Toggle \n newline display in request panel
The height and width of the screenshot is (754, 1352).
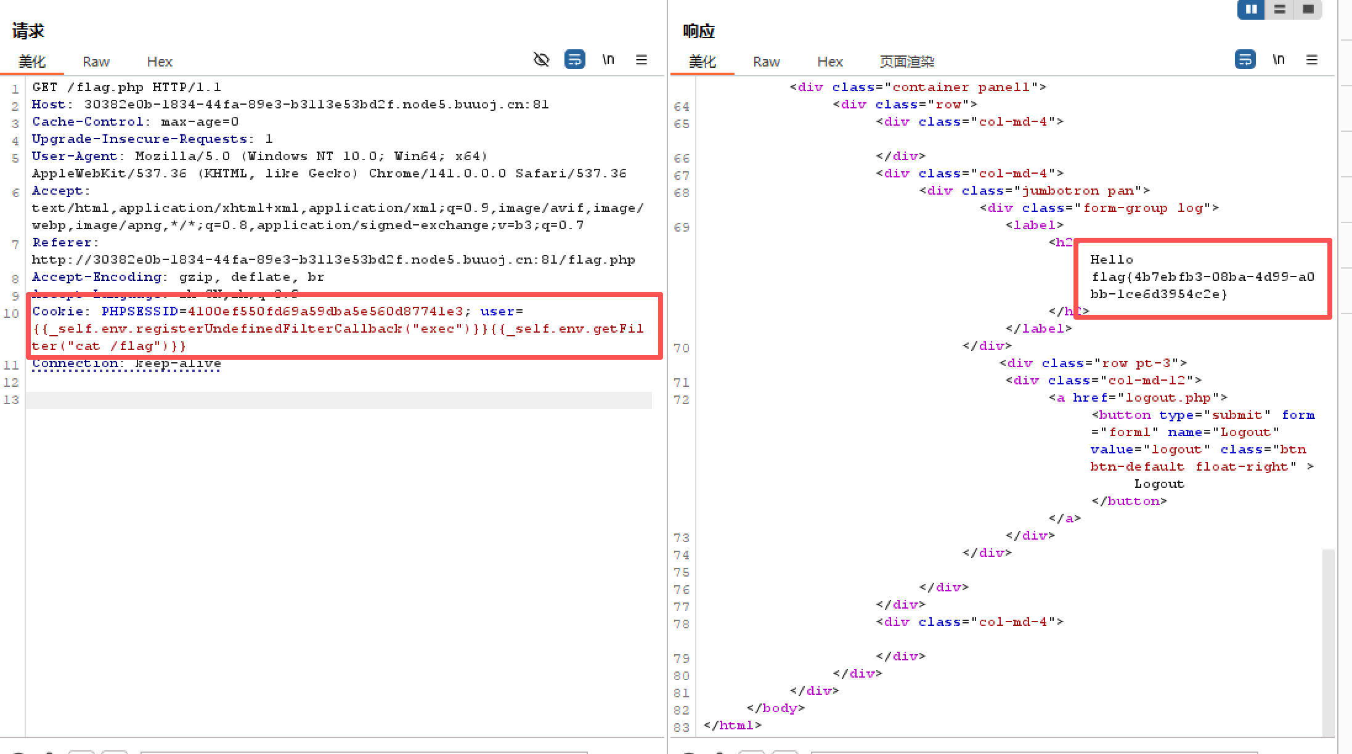pyautogui.click(x=608, y=60)
